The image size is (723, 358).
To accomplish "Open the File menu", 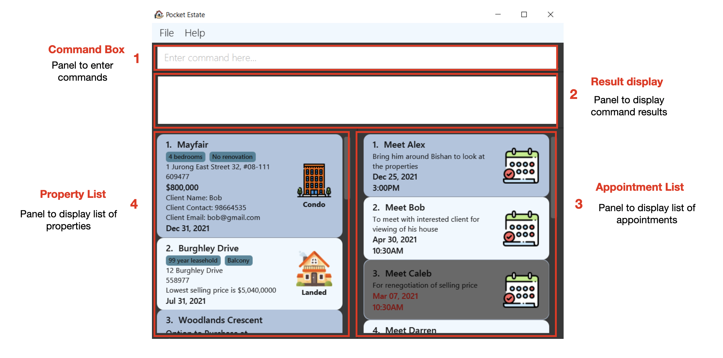I will click(x=167, y=33).
